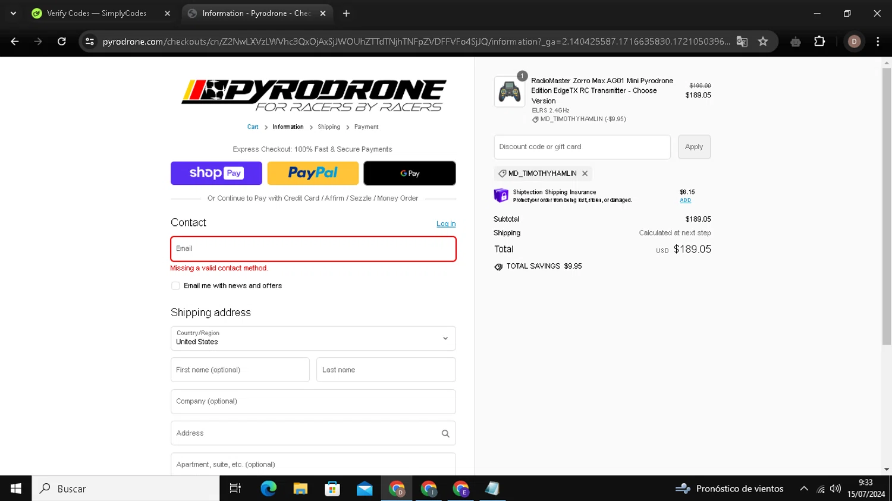Viewport: 892px width, 501px height.
Task: Open the Country/Region dropdown
Action: point(313,338)
